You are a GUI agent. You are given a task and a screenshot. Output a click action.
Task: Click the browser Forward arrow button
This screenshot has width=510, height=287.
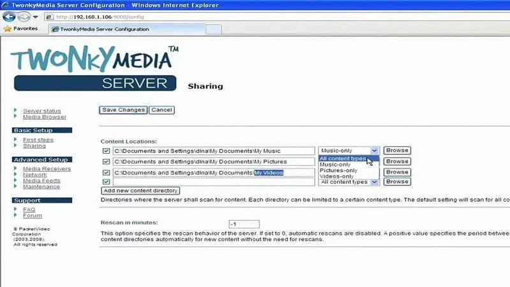pyautogui.click(x=24, y=17)
